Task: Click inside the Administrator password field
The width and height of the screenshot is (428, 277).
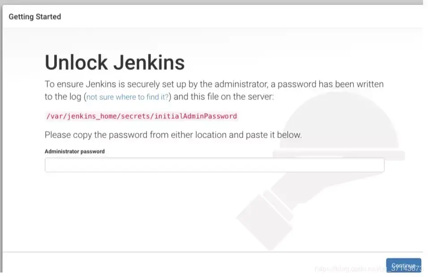Action: (x=214, y=165)
